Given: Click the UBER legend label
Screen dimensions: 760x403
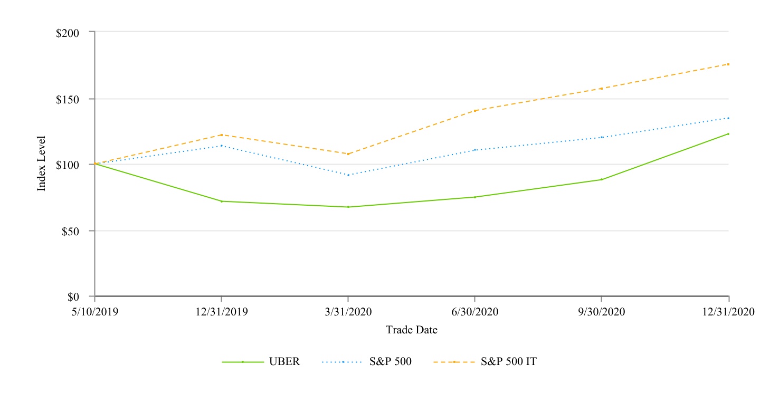Looking at the screenshot, I should (x=284, y=362).
